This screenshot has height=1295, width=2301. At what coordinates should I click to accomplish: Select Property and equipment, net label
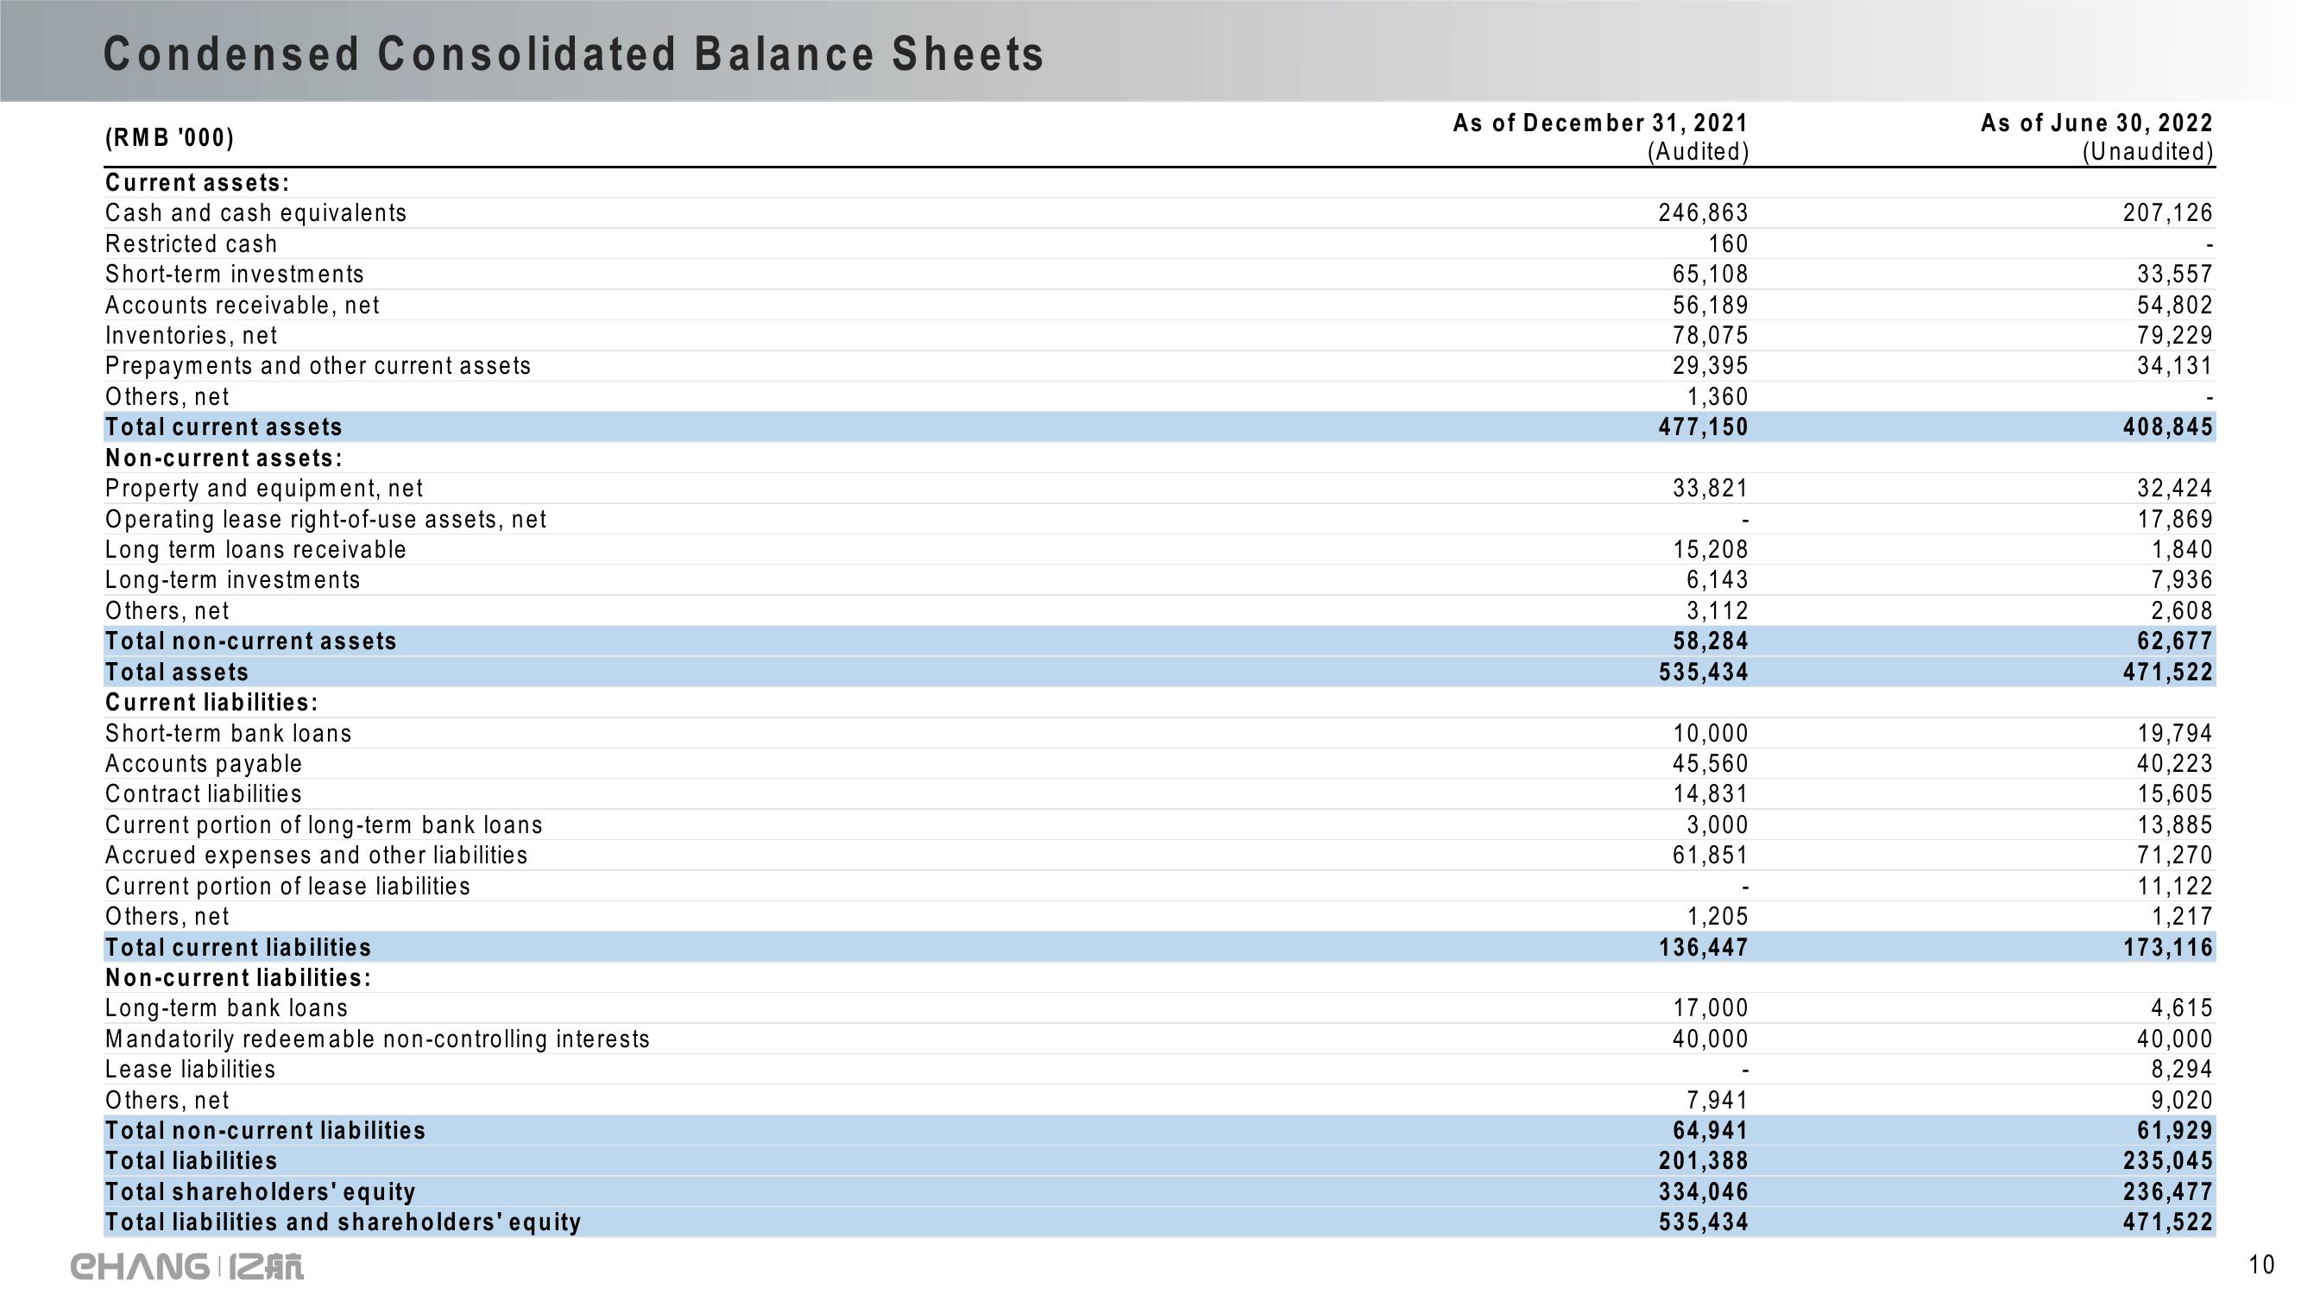(263, 488)
